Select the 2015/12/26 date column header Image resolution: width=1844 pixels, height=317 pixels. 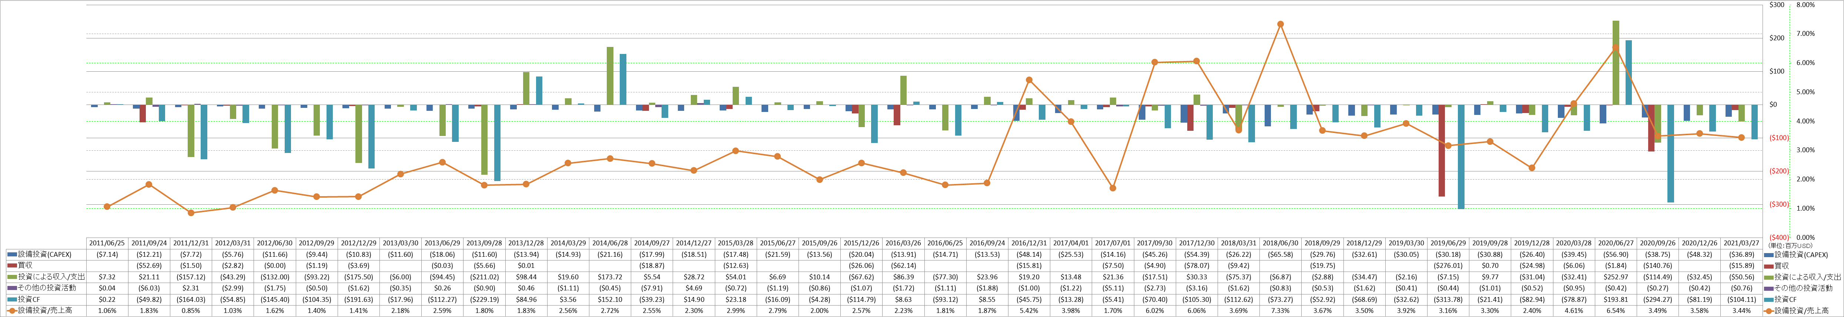coord(861,243)
